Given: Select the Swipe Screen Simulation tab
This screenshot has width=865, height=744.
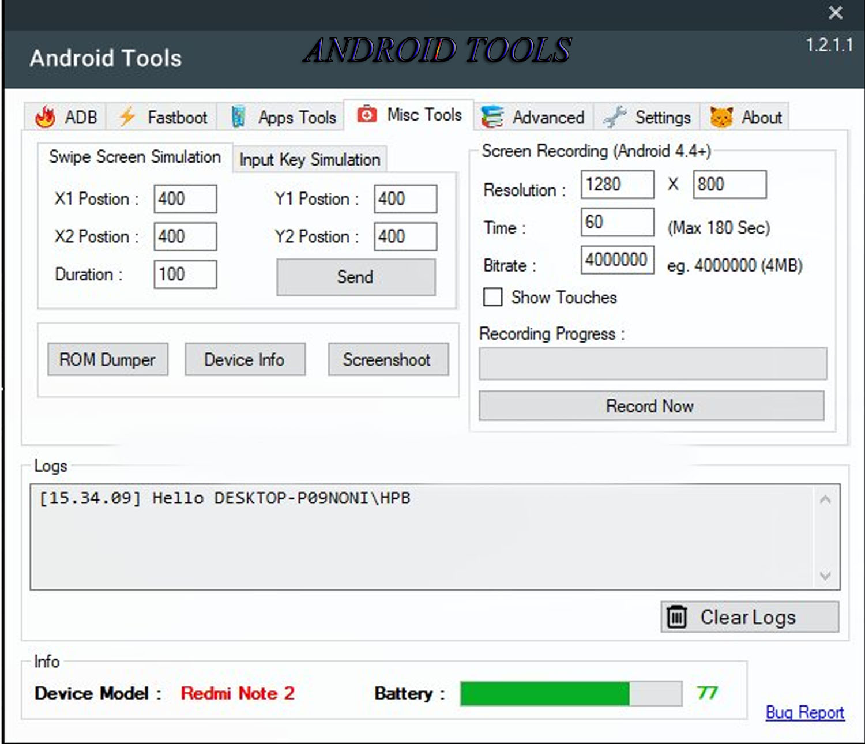Looking at the screenshot, I should coord(134,157).
